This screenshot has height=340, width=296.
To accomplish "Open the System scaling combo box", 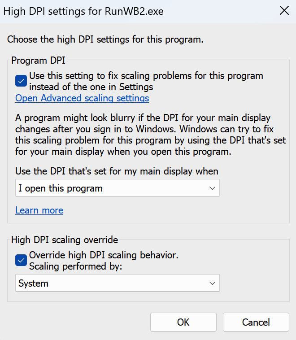I will [x=112, y=283].
